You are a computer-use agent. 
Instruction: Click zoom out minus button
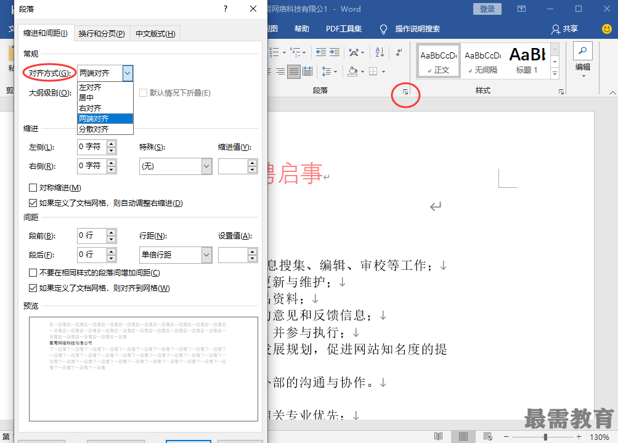[x=506, y=437]
